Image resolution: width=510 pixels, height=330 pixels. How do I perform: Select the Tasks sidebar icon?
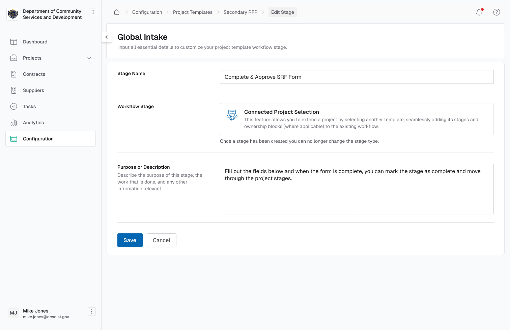pyautogui.click(x=13, y=106)
